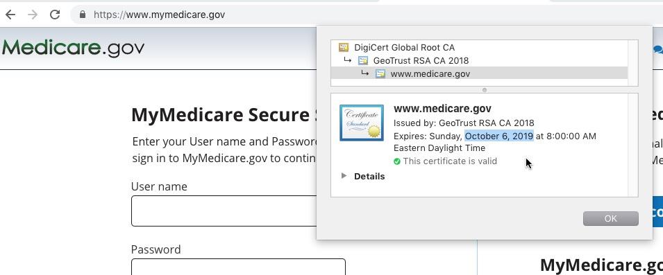Select GeoTrust RSA CA 2018 tree row

pos(479,60)
